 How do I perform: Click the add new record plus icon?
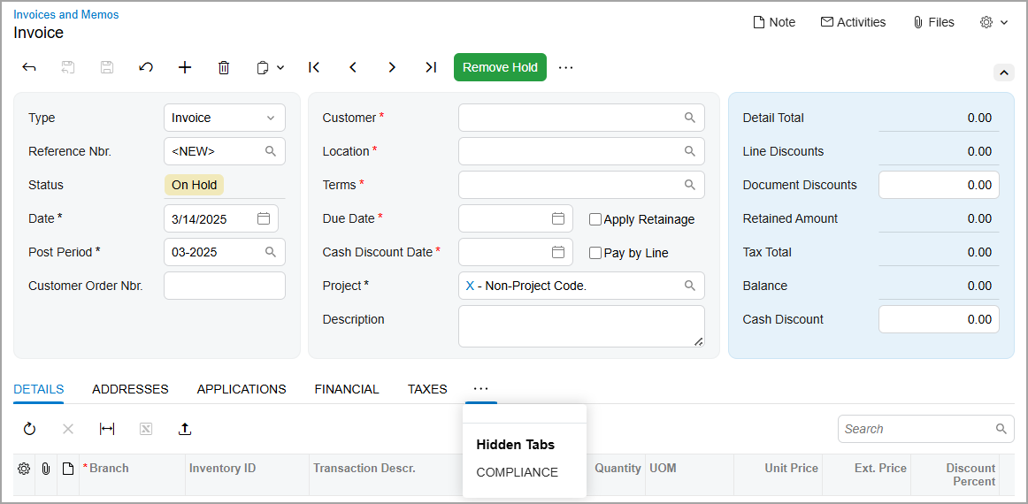click(185, 67)
